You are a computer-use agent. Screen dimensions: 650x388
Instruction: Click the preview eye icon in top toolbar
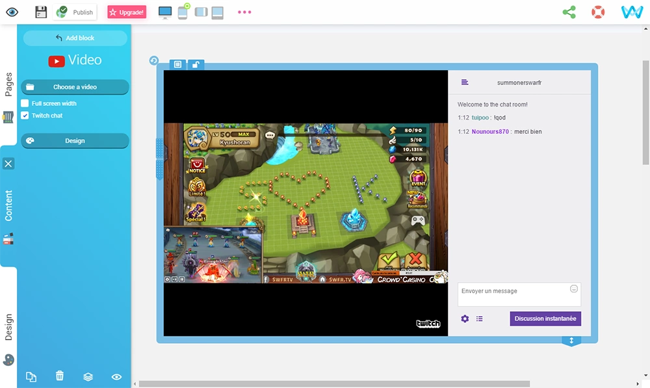pyautogui.click(x=12, y=12)
